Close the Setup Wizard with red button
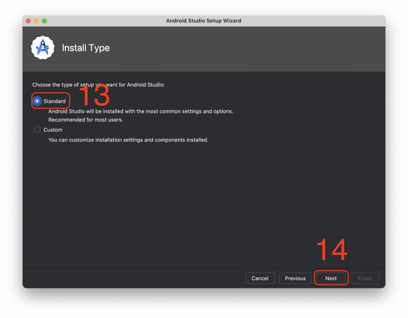Screen dimensions: 408x318 (x=28, y=21)
